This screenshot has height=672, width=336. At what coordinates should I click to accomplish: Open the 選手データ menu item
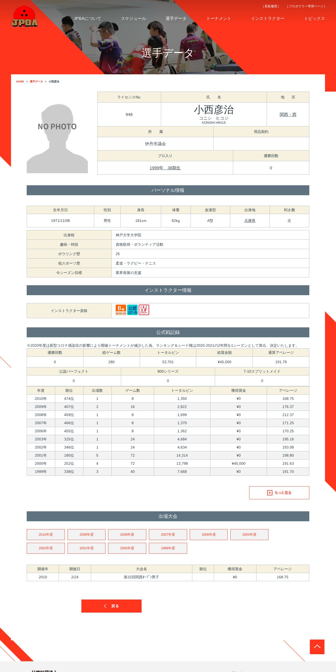(176, 19)
